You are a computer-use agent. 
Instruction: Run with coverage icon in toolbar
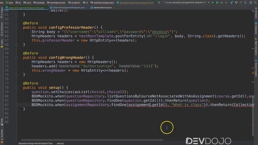click(222, 2)
